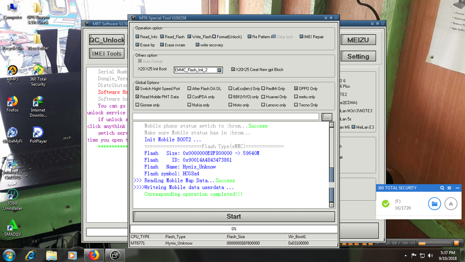This screenshot has width=465, height=262.
Task: Click QC_Unlock in the MRT Software window
Action: [107, 40]
